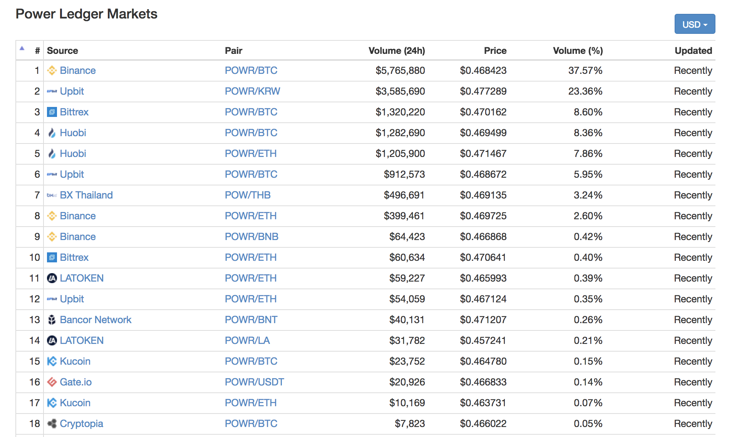Click BX Thailand logo icon

(52, 195)
